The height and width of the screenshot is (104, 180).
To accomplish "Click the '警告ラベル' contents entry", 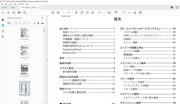I will (65, 89).
